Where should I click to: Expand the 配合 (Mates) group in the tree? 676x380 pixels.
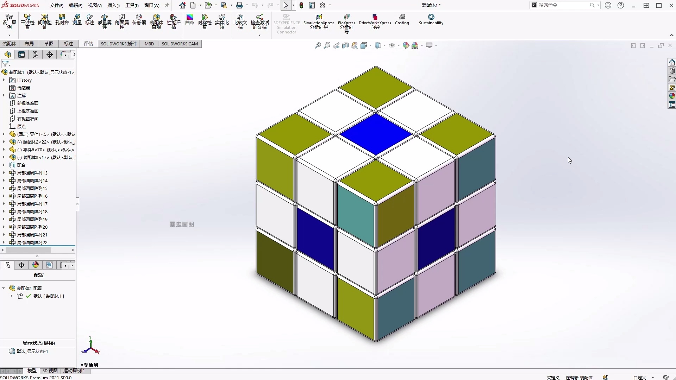tap(3, 165)
